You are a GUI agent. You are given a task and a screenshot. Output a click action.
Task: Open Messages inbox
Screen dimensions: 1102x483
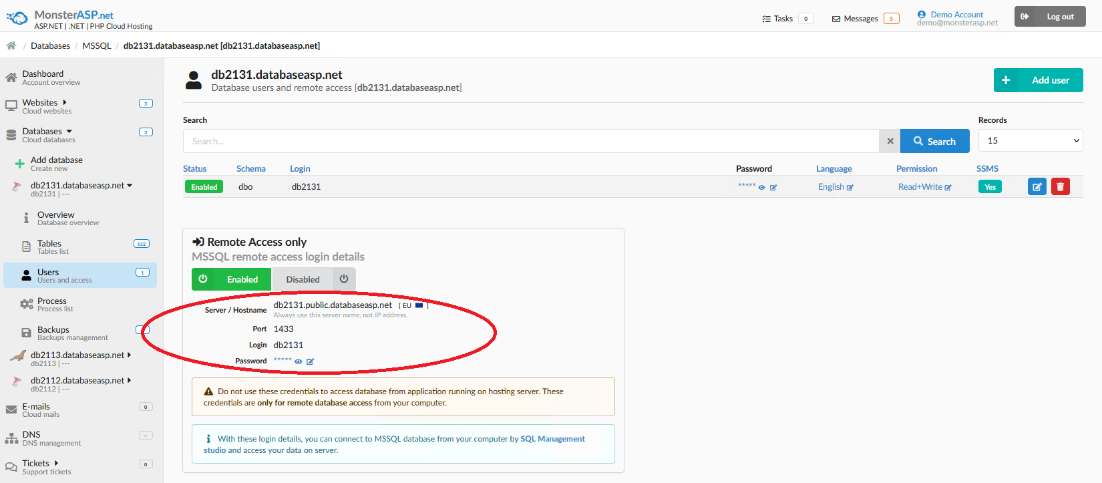865,19
